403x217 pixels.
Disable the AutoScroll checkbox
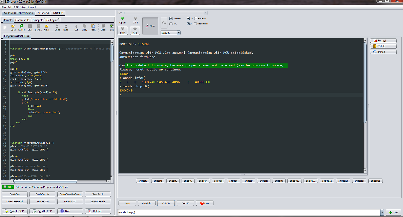[x=171, y=19]
